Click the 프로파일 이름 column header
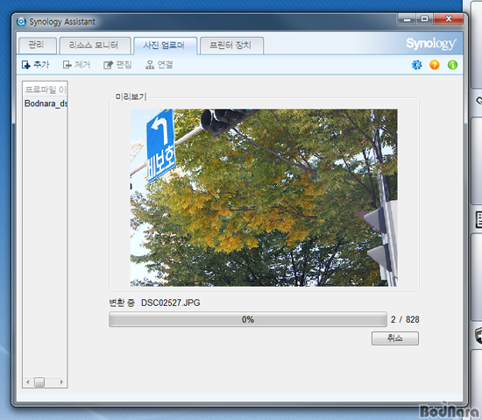The image size is (482, 420). [46, 89]
